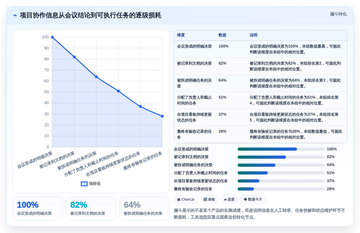
Task: Click table cell 分配了负责人和截止时间的任务
Action: tap(194, 100)
